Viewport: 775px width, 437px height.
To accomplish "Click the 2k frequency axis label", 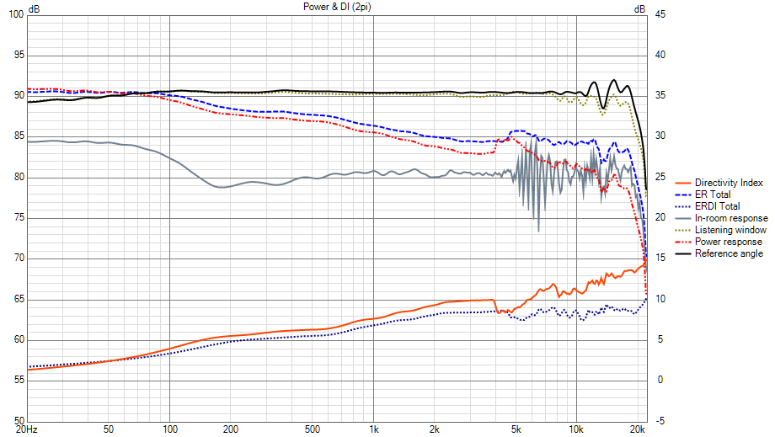I will click(x=435, y=429).
